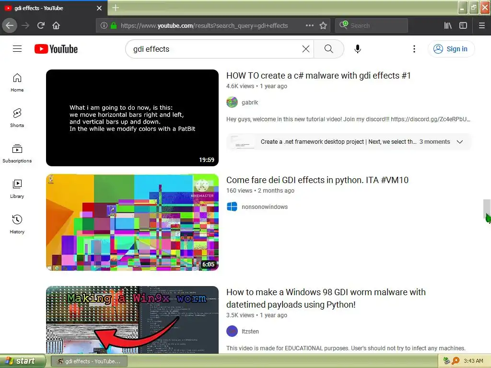The height and width of the screenshot is (368, 491).
Task: Open a new browser tab
Action: point(116,8)
